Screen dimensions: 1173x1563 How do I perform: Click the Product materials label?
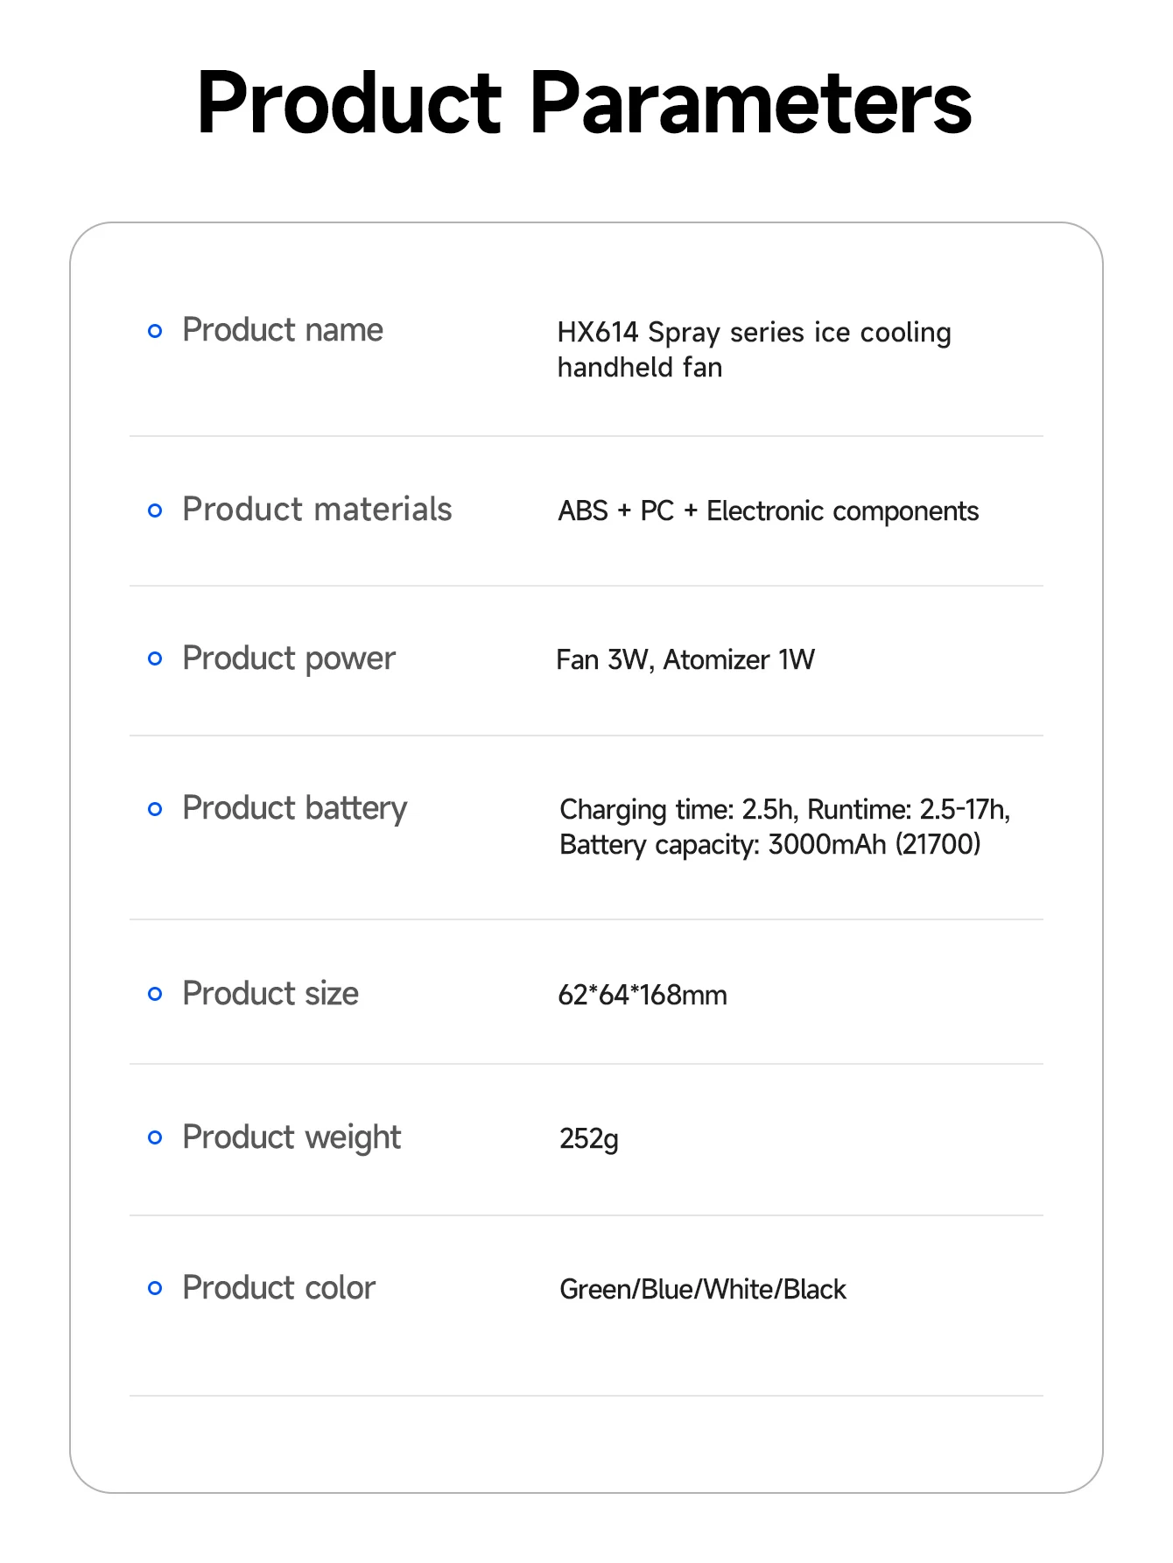click(317, 509)
